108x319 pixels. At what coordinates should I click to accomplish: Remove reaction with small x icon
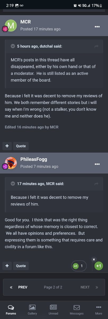point(94,259)
